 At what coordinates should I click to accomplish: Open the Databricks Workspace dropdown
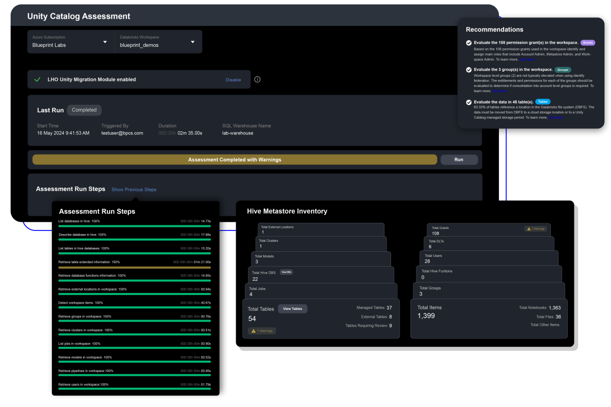pyautogui.click(x=158, y=42)
